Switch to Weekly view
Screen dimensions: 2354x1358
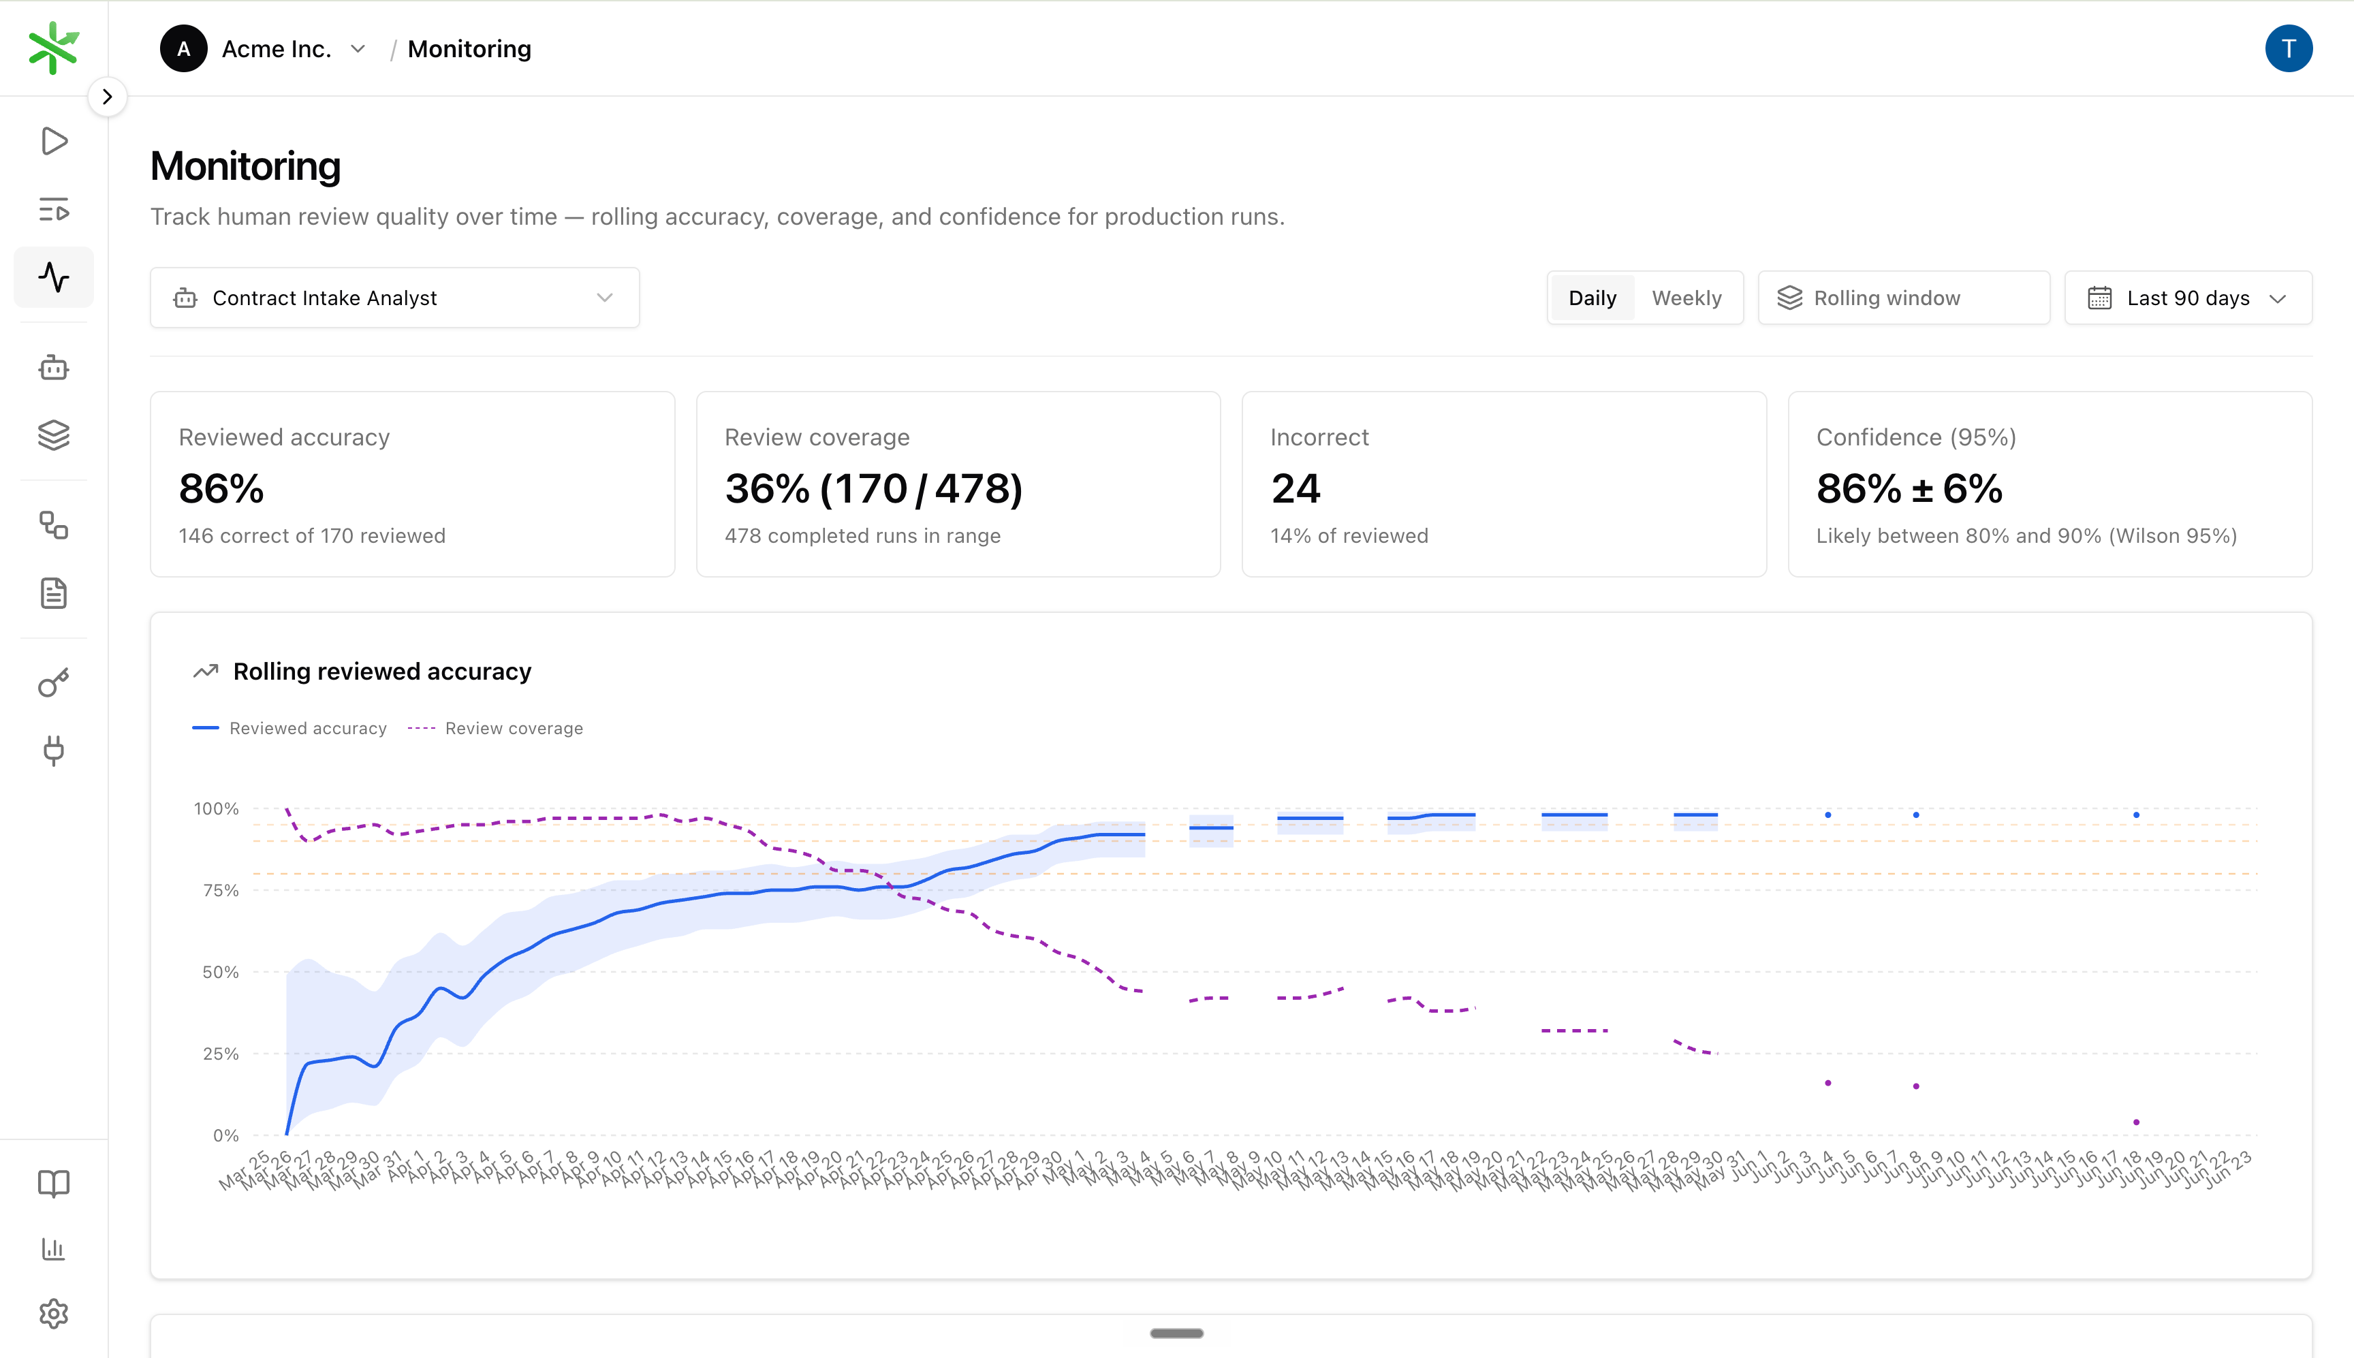(x=1686, y=298)
